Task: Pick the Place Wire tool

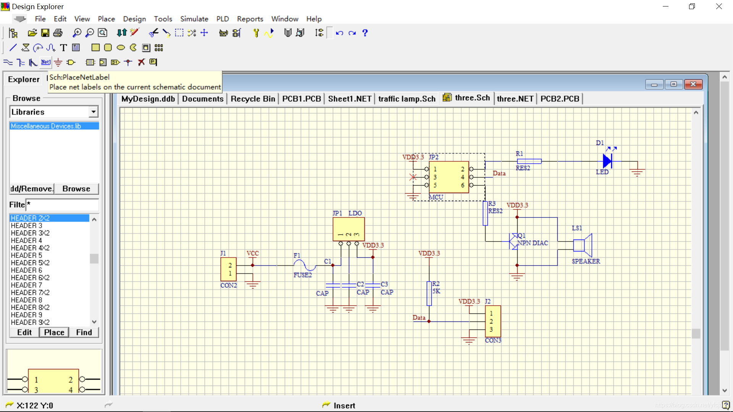Action: 8,62
